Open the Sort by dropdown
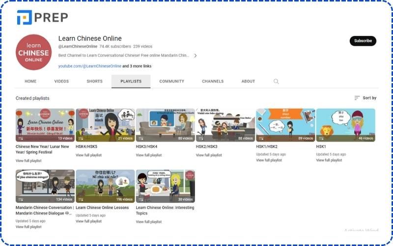Viewport: 393px width, 246px height. pyautogui.click(x=365, y=98)
